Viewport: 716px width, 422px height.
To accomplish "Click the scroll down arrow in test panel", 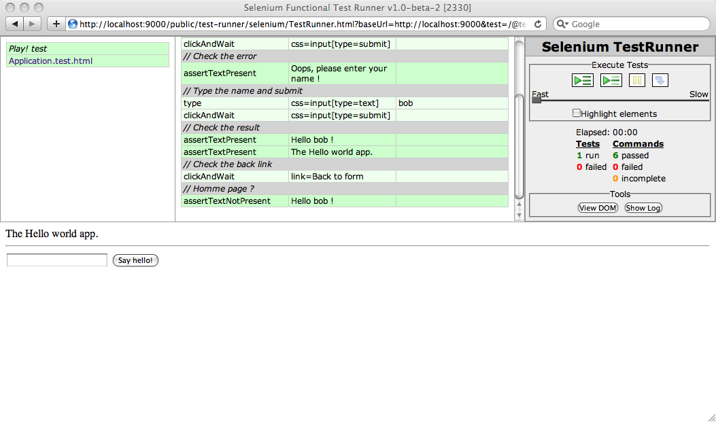I will (519, 215).
